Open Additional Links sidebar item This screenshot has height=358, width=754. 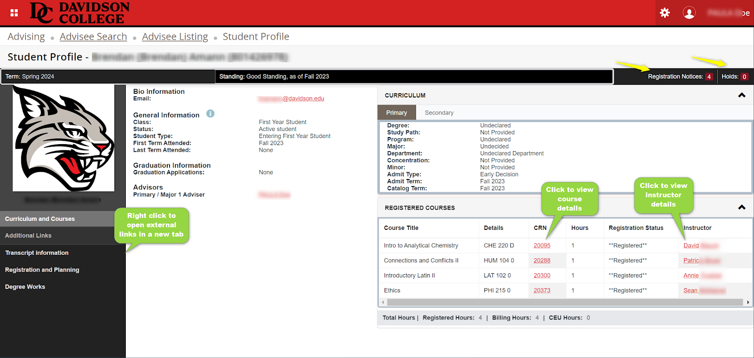[x=63, y=236]
